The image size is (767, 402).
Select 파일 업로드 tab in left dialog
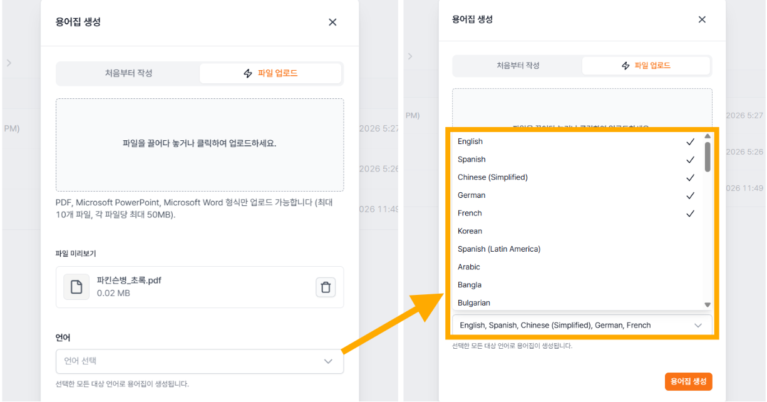pyautogui.click(x=270, y=73)
